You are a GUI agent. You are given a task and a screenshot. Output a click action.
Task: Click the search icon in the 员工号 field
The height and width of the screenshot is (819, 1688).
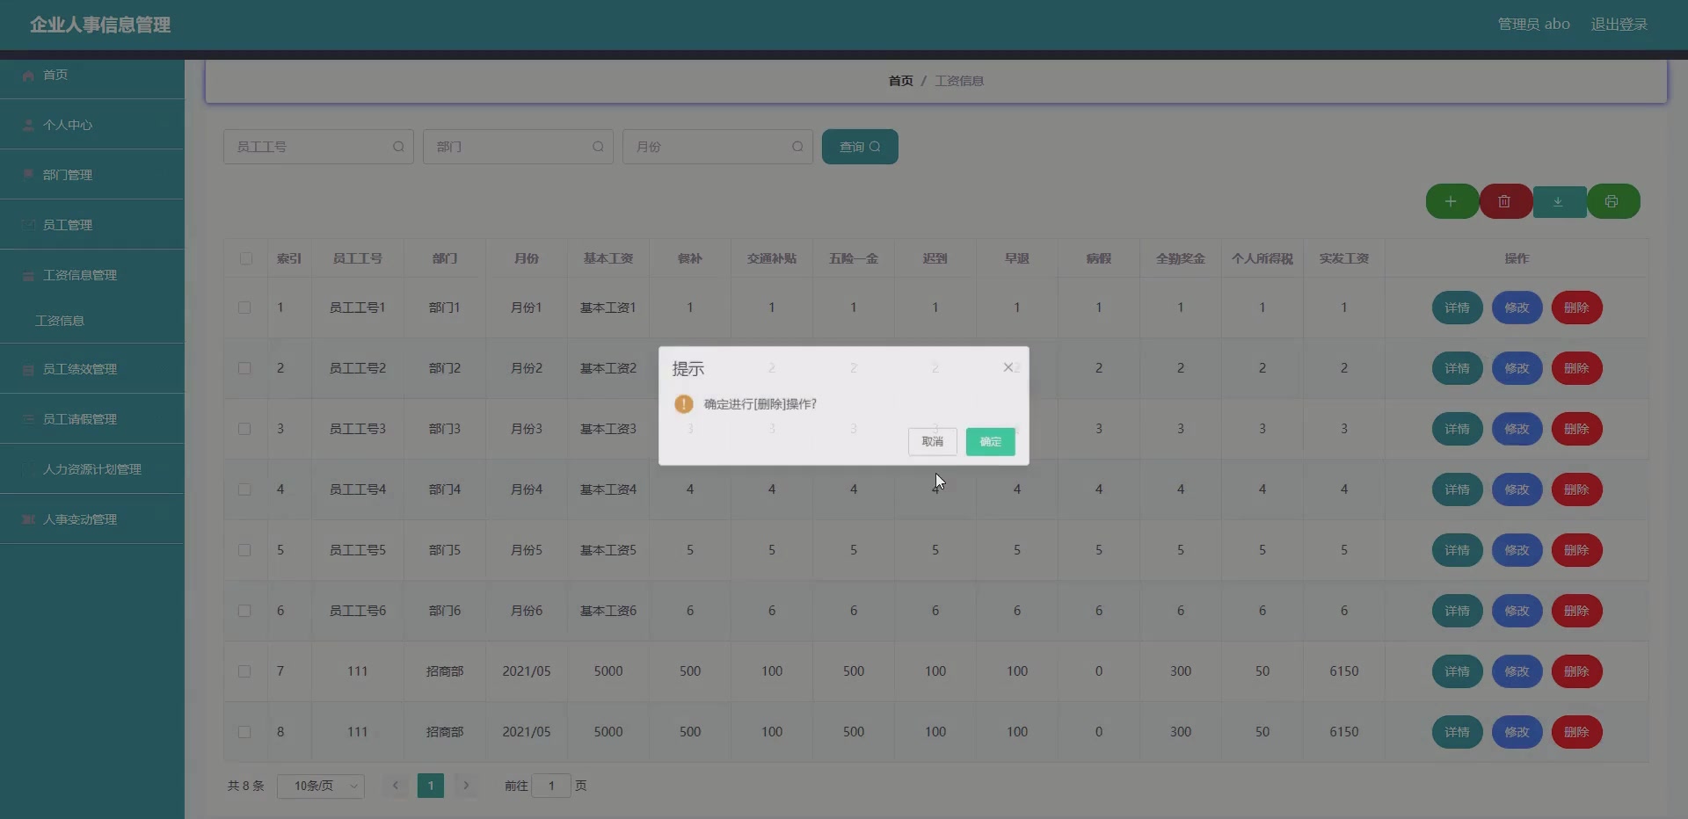click(398, 147)
